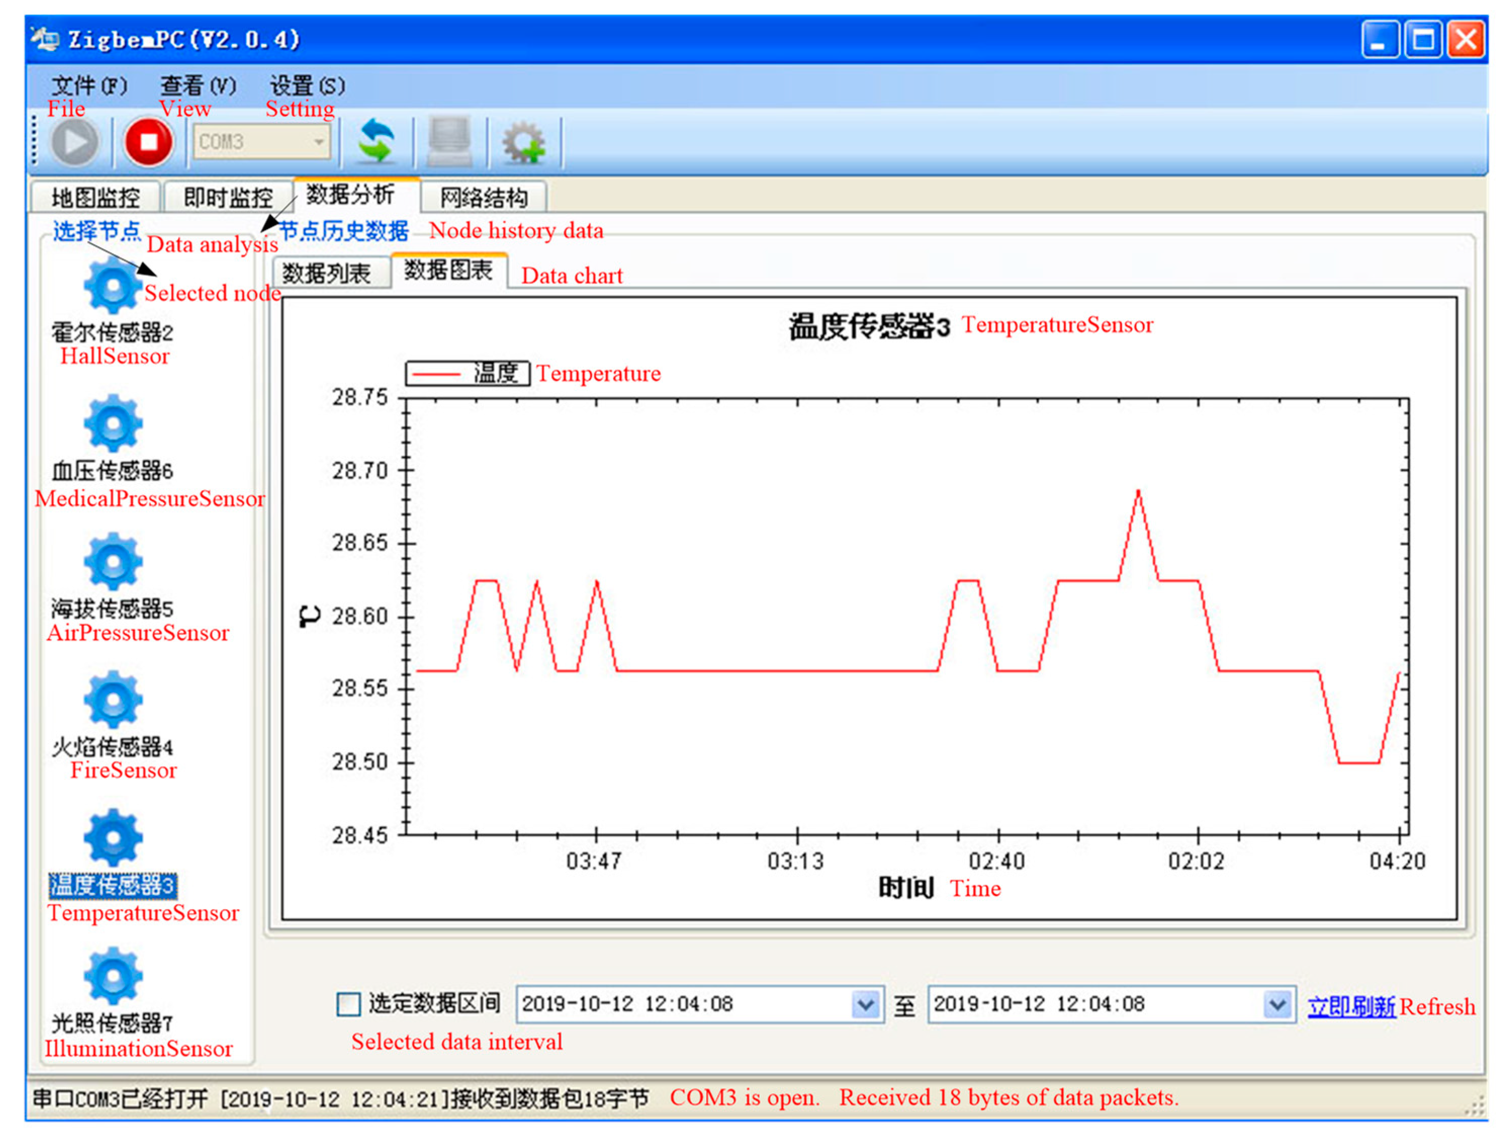Screen dimensions: 1508x1138
Task: Select the FireSensor 4 node icon
Action: click(113, 700)
